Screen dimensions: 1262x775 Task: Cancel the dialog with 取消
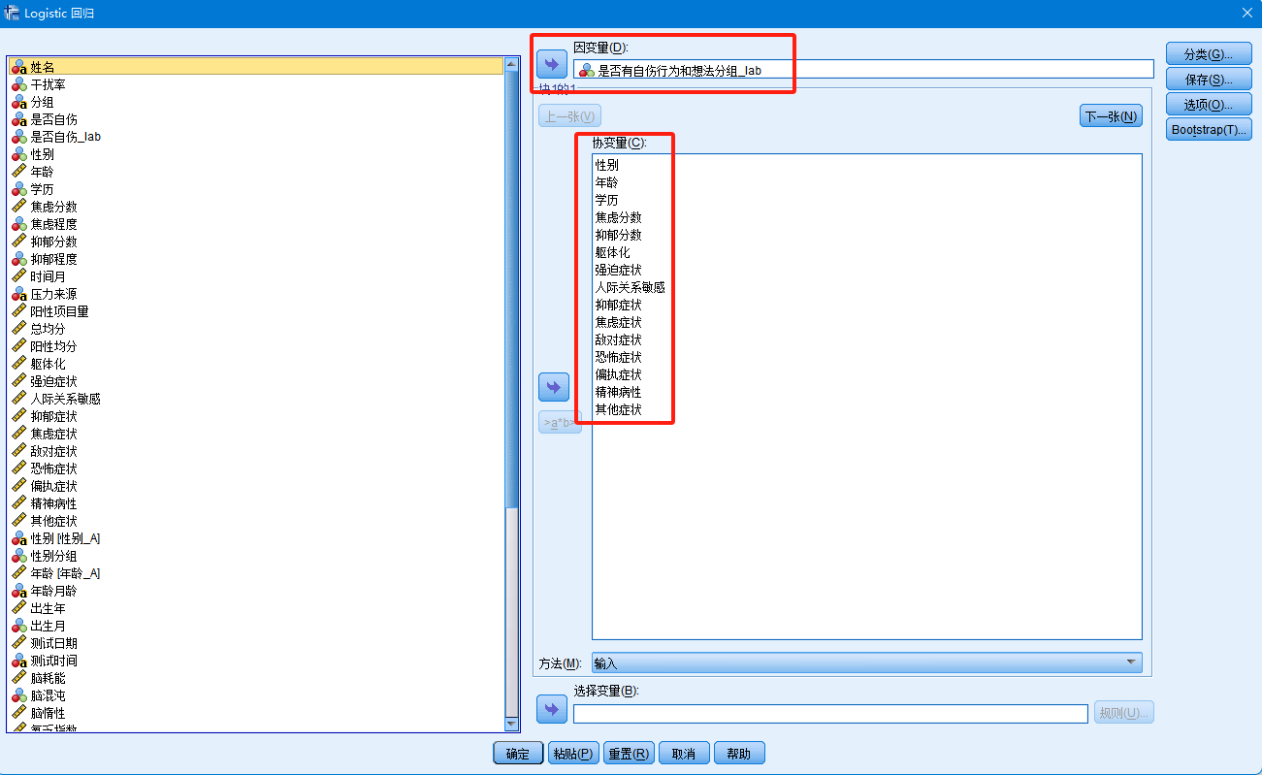pyautogui.click(x=684, y=754)
